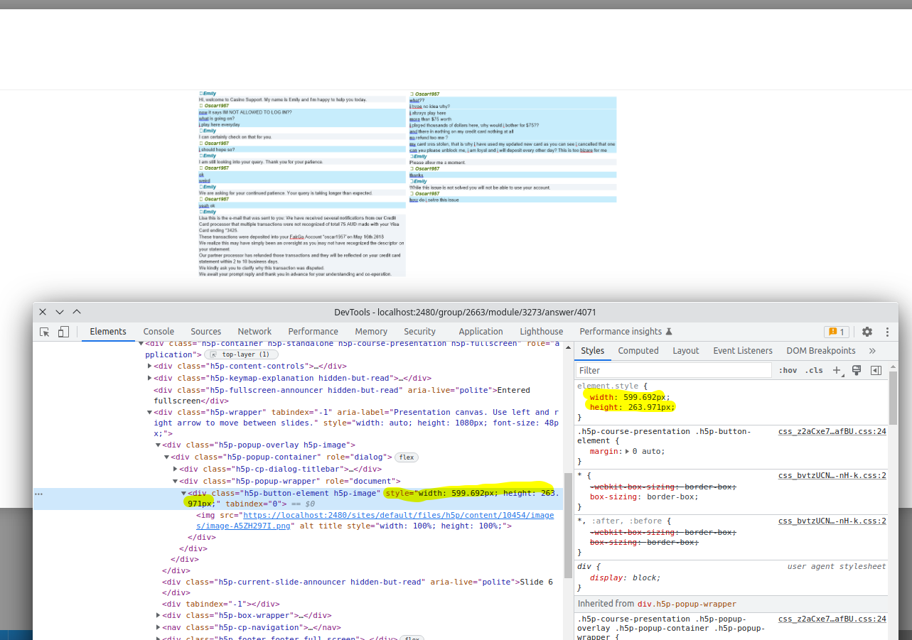This screenshot has width=912, height=640.
Task: Expand the h5p-cp-navigation nav node
Action: pyautogui.click(x=158, y=628)
